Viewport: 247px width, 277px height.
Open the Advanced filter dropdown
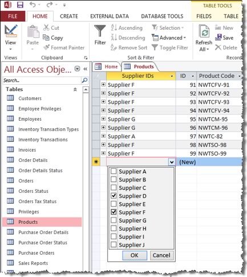[169, 38]
